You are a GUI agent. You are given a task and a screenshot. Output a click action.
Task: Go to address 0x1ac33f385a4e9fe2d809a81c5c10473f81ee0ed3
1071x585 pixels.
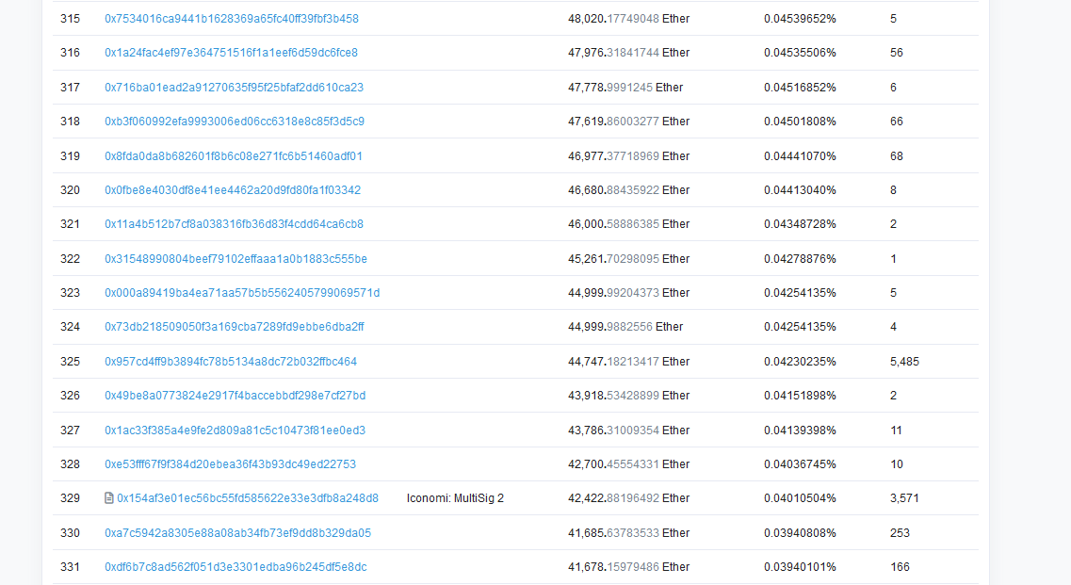235,431
